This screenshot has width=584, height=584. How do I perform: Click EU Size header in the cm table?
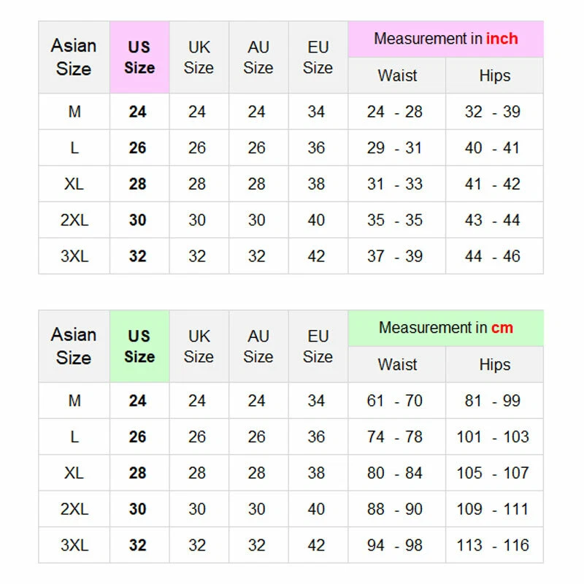click(x=318, y=347)
